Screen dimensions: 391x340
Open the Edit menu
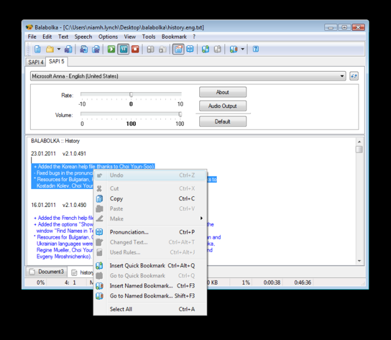pos(47,37)
